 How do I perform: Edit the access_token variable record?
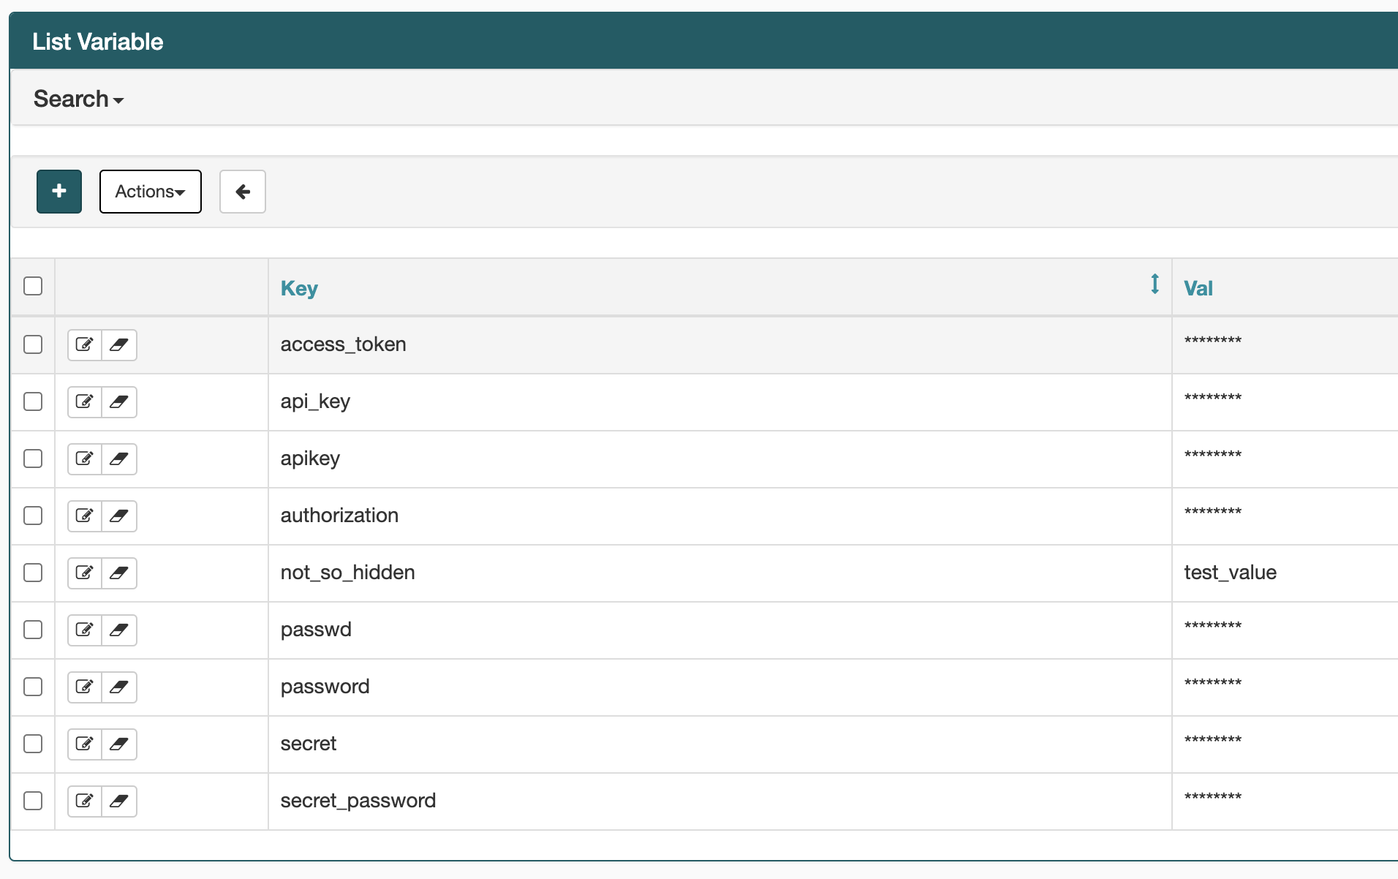coord(85,344)
